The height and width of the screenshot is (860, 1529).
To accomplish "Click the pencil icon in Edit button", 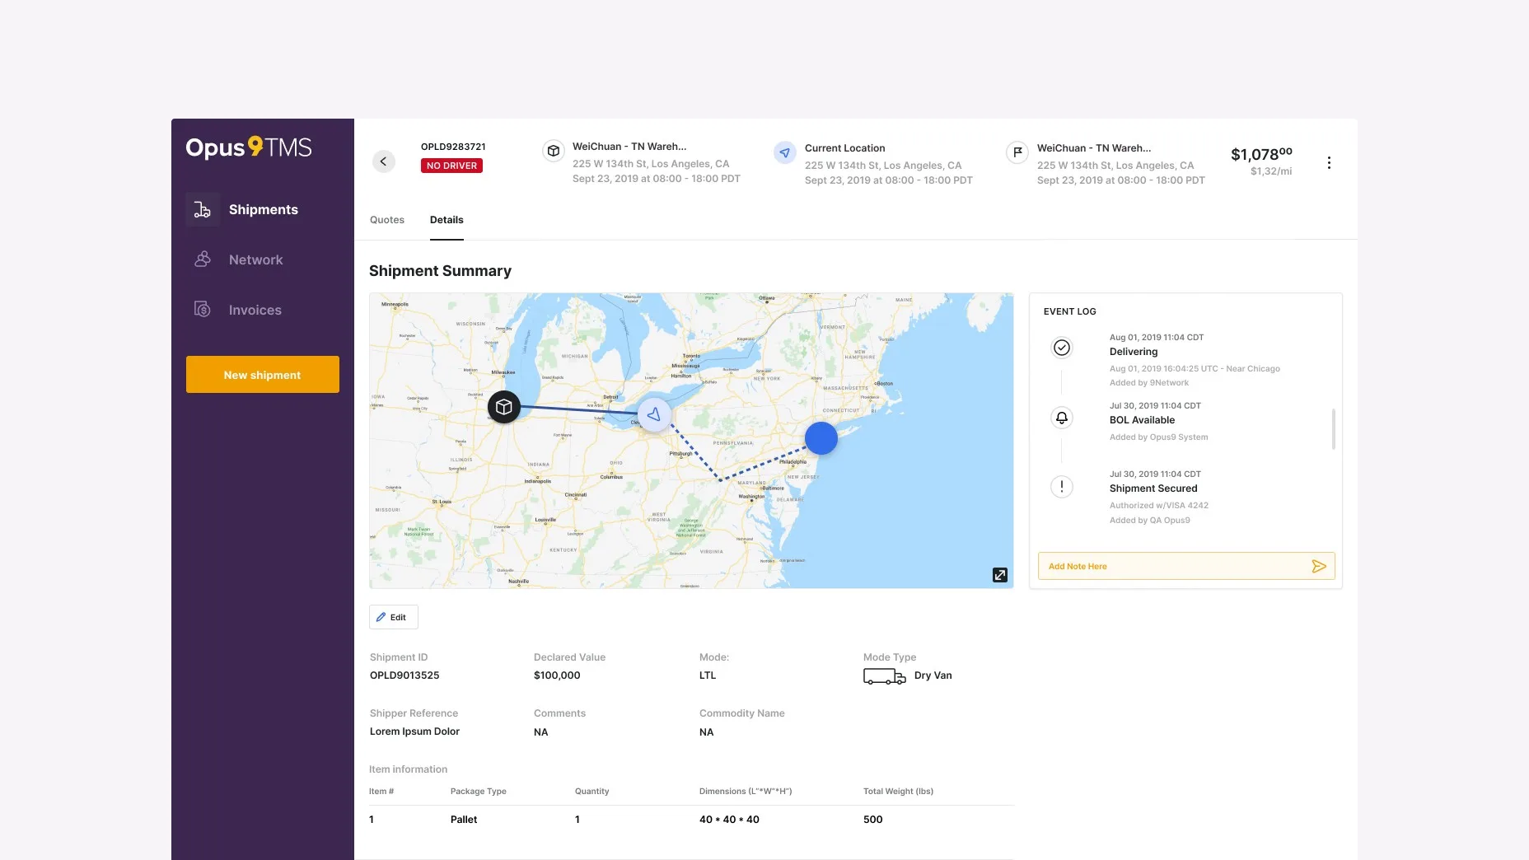I will 381,617.
